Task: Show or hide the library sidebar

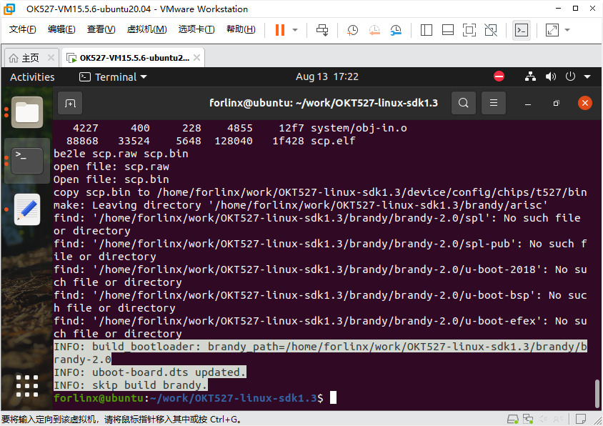Action: pyautogui.click(x=426, y=30)
